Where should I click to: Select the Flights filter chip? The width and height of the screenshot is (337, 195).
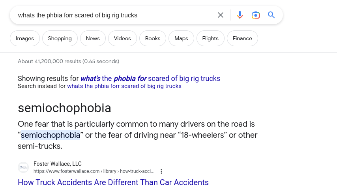click(210, 38)
